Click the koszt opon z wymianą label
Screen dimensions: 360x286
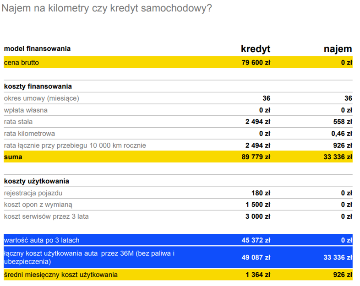38,205
